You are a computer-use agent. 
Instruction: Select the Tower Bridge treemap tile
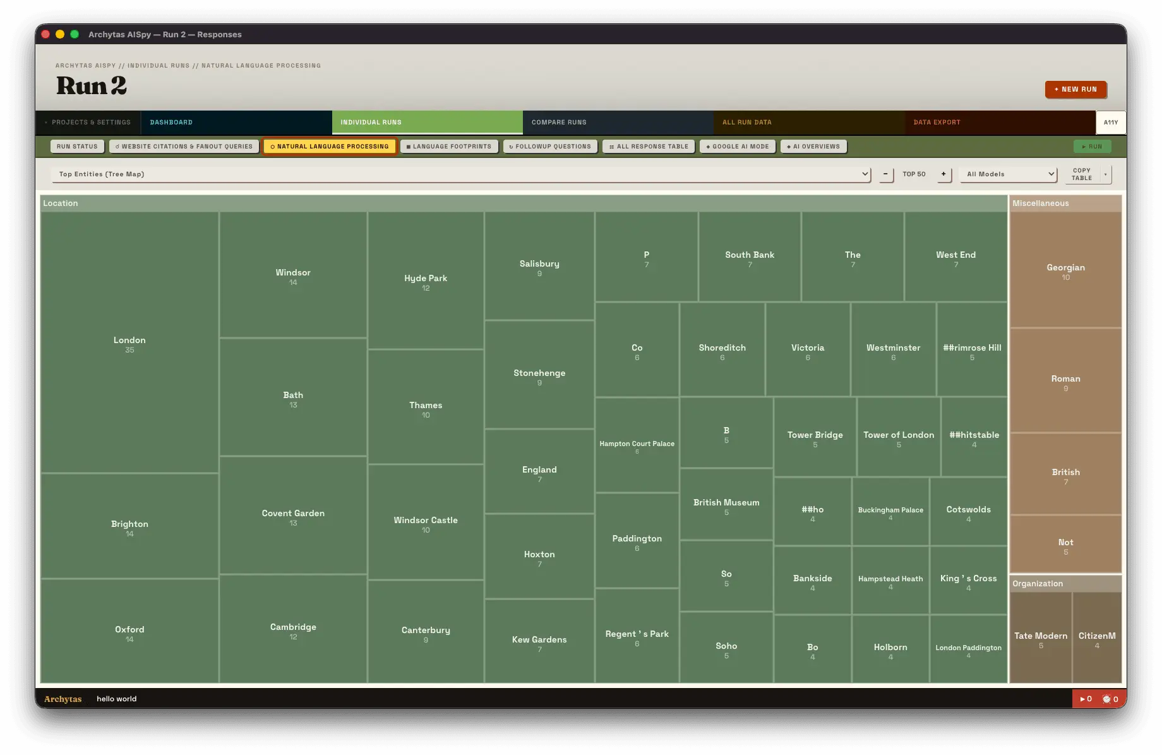815,437
